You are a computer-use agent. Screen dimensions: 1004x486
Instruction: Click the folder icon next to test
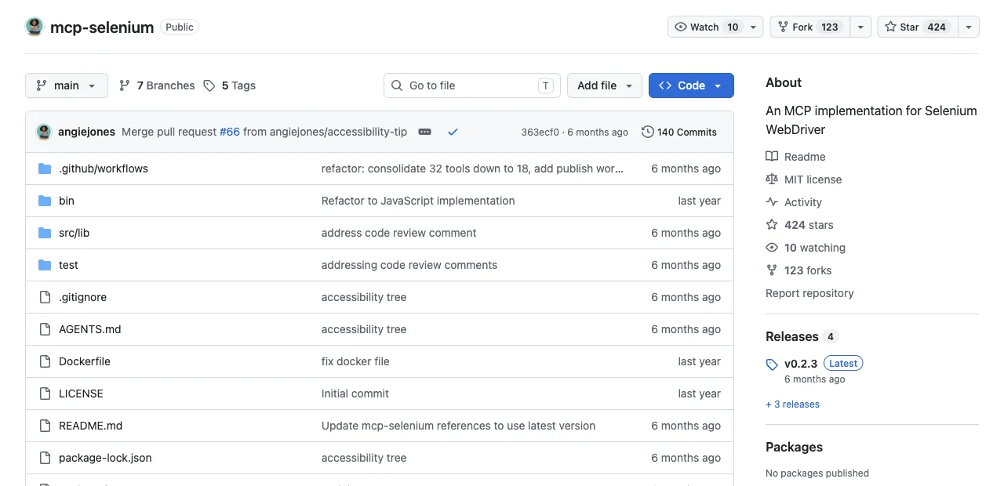tap(45, 265)
